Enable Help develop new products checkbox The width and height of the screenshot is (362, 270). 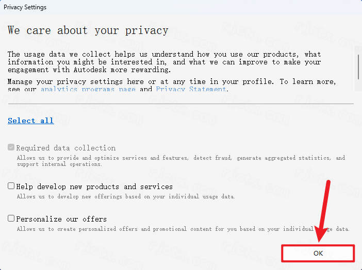point(11,186)
